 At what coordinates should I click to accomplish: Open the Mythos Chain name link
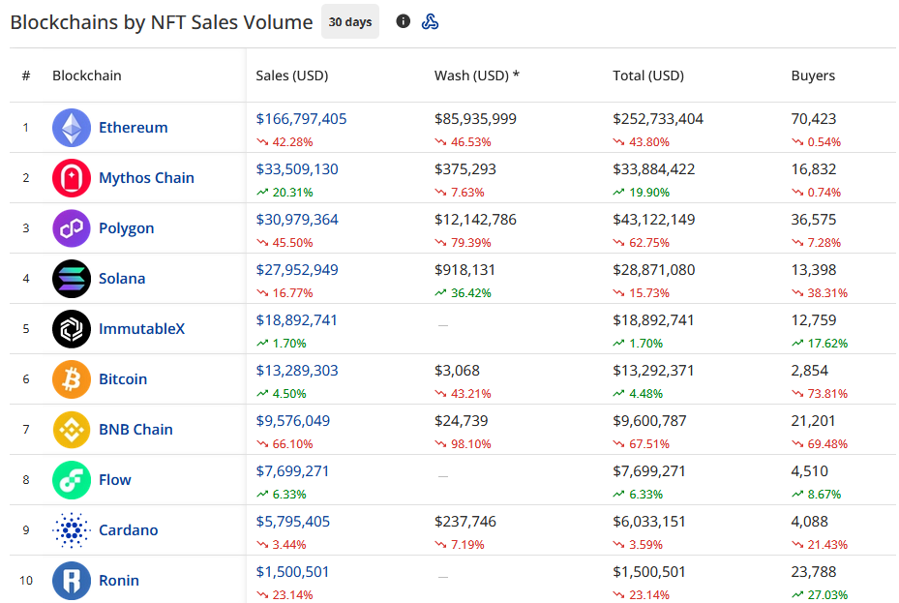click(x=146, y=178)
